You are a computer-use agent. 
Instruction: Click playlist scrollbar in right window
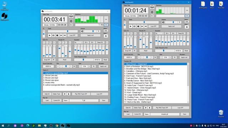[x=188, y=83]
